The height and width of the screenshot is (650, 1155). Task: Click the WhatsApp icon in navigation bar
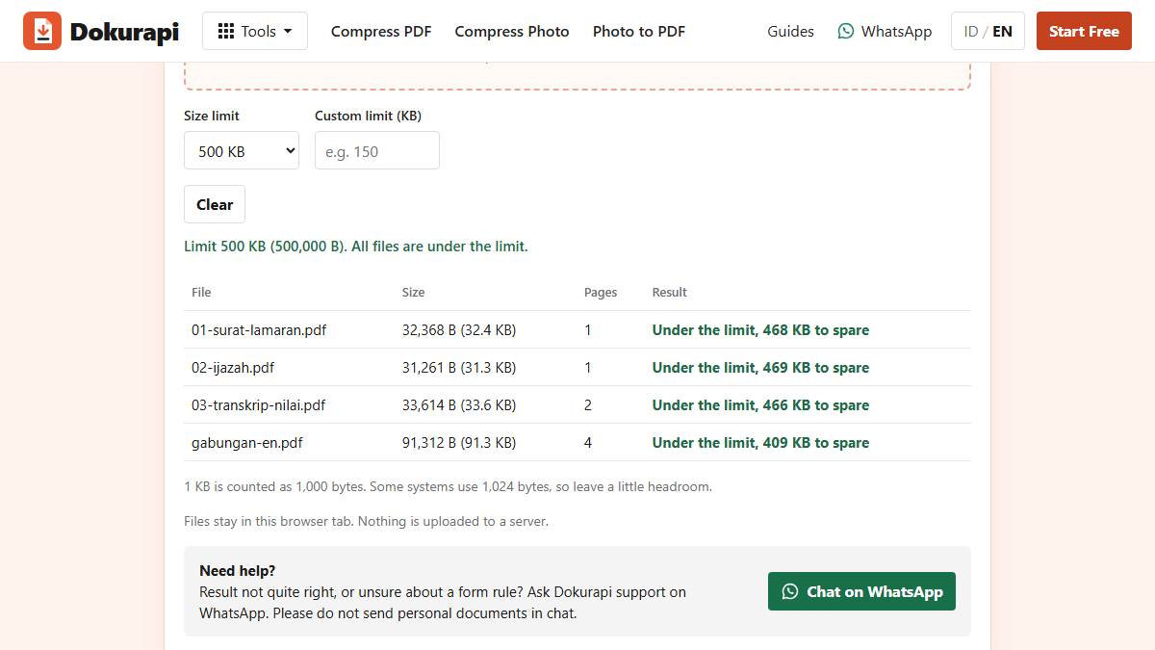(846, 31)
